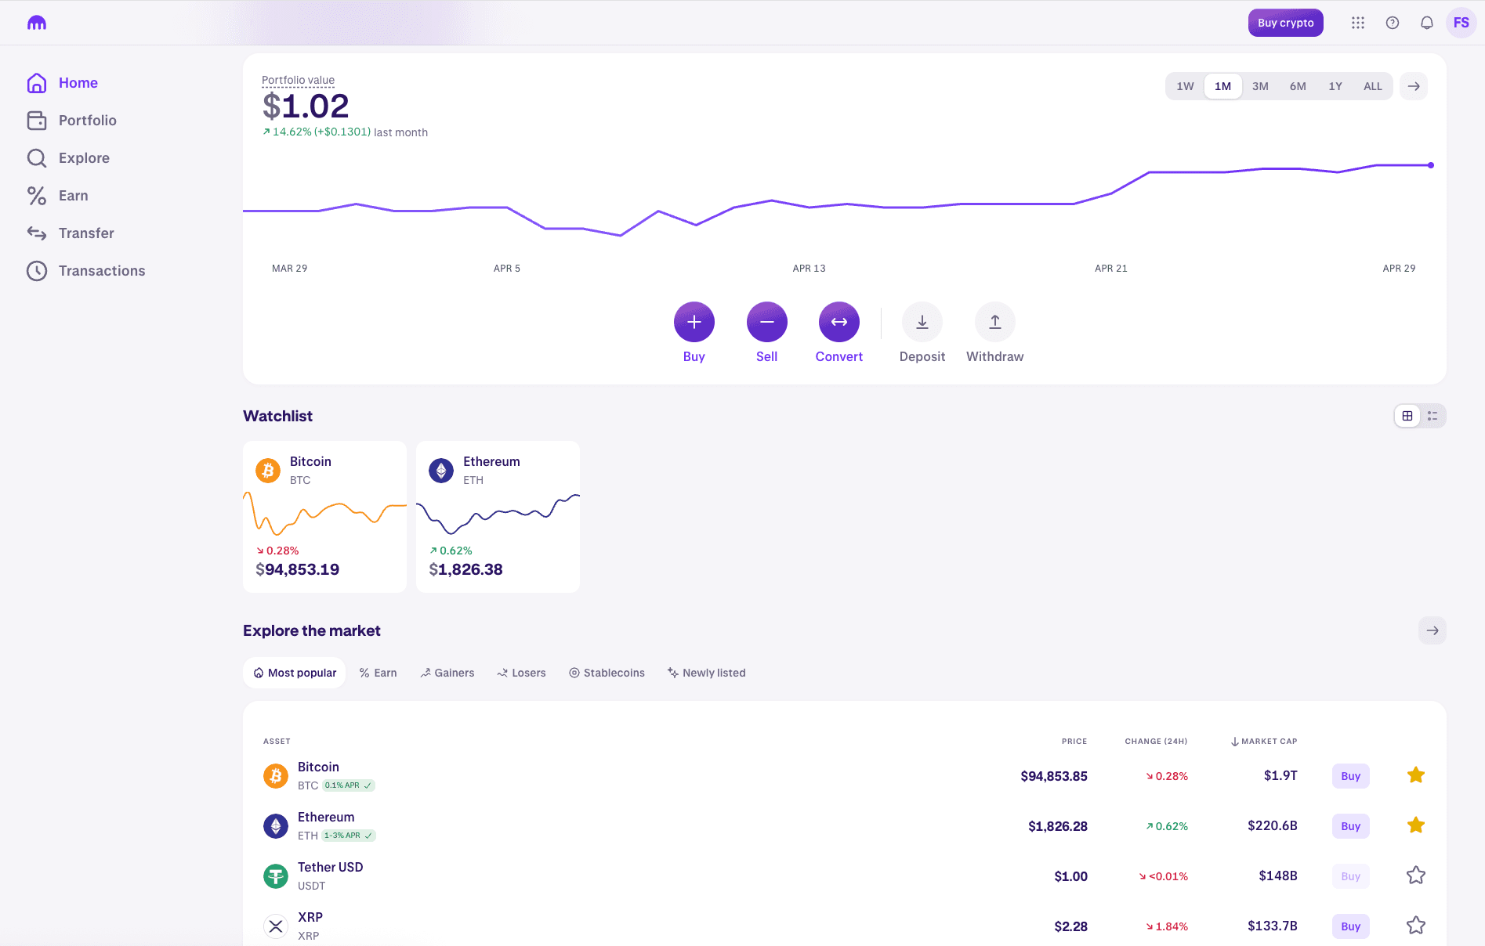The width and height of the screenshot is (1485, 946).
Task: Open the Bitcoin watchlist card sparkline
Action: coord(324,513)
